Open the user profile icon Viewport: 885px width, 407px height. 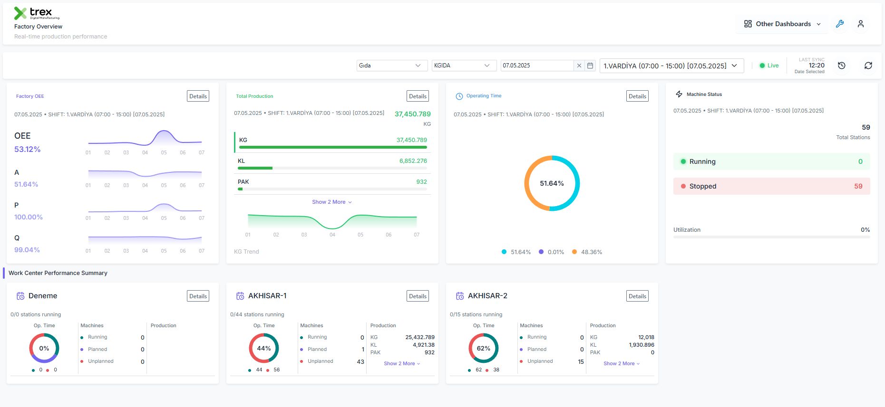pos(861,24)
